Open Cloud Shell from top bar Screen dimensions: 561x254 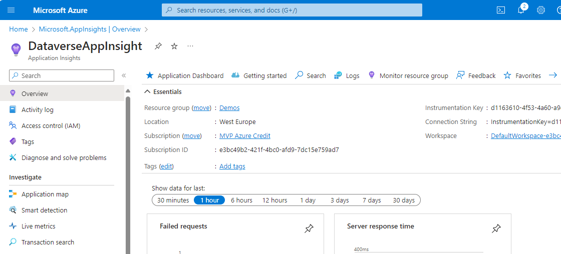pyautogui.click(x=500, y=10)
